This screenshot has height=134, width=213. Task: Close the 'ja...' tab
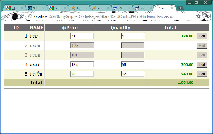108,8
